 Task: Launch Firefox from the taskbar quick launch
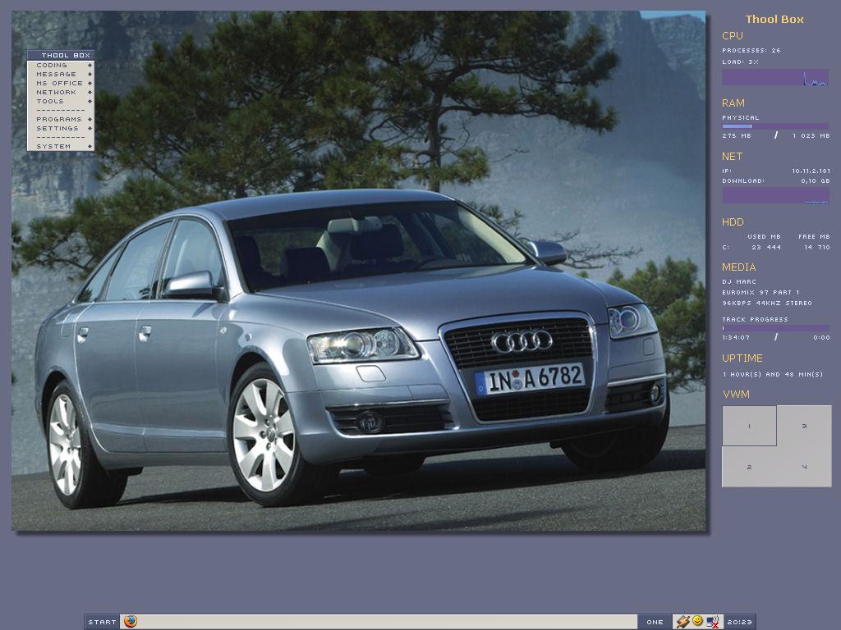131,622
